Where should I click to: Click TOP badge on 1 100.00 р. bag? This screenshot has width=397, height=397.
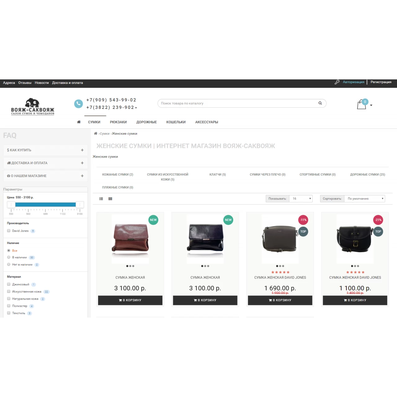tap(378, 231)
